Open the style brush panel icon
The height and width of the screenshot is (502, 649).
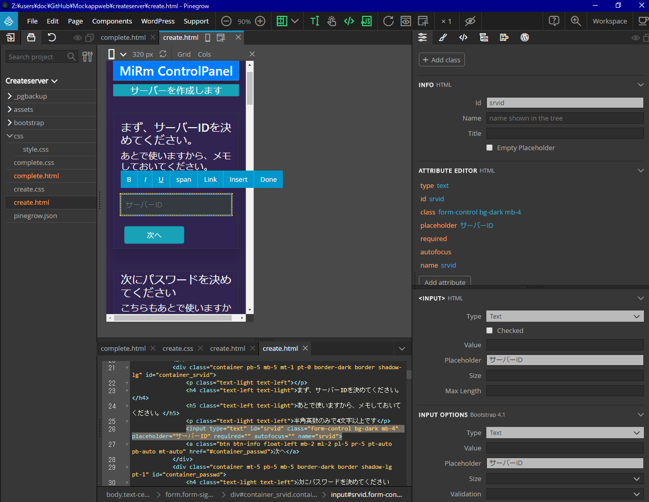point(443,37)
